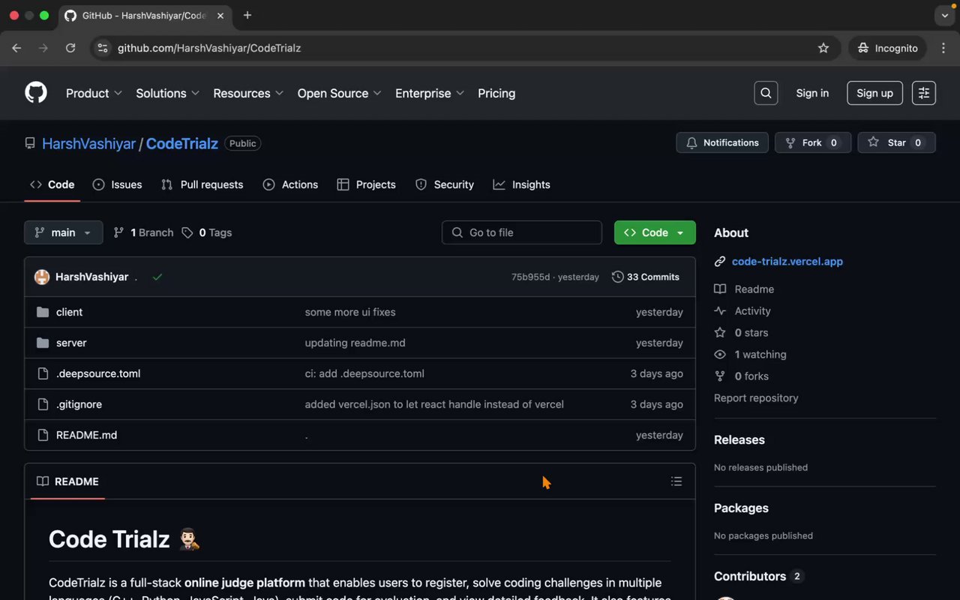Bookmark this page with the star icon
Screen dimensions: 960x600
click(x=823, y=48)
